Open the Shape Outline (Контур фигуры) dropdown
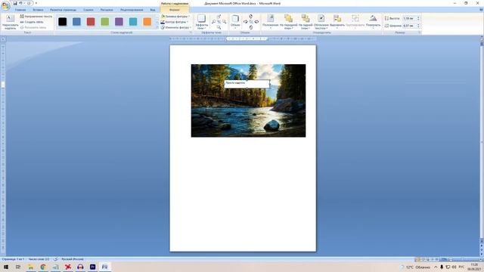Viewport: 484px width, 272px height. tap(175, 22)
